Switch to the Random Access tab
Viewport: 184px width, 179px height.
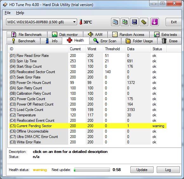pos(128,35)
